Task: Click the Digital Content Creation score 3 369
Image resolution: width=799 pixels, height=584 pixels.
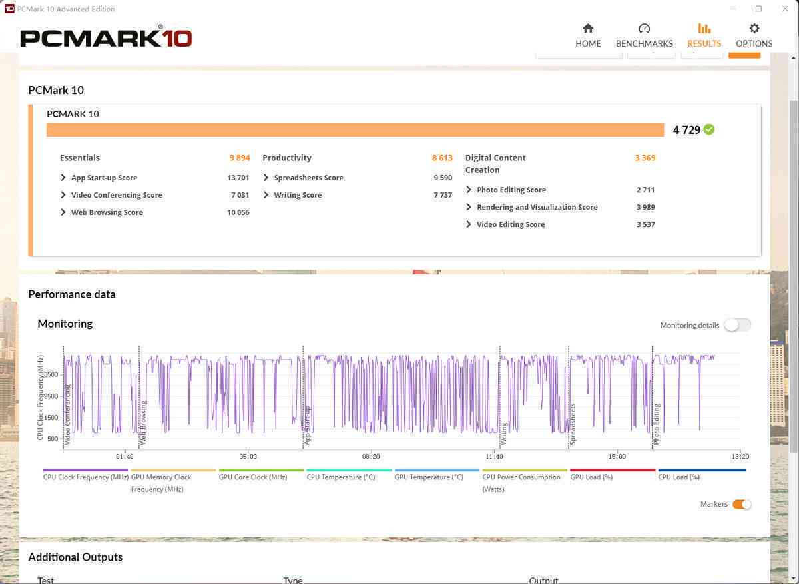Action: coord(645,158)
